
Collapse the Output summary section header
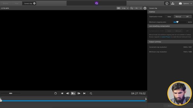pyautogui.click(x=170, y=42)
